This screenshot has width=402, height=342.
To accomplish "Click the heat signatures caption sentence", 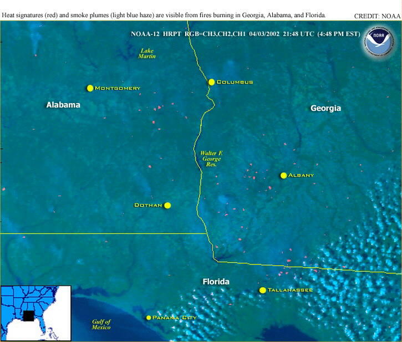I will click(164, 15).
